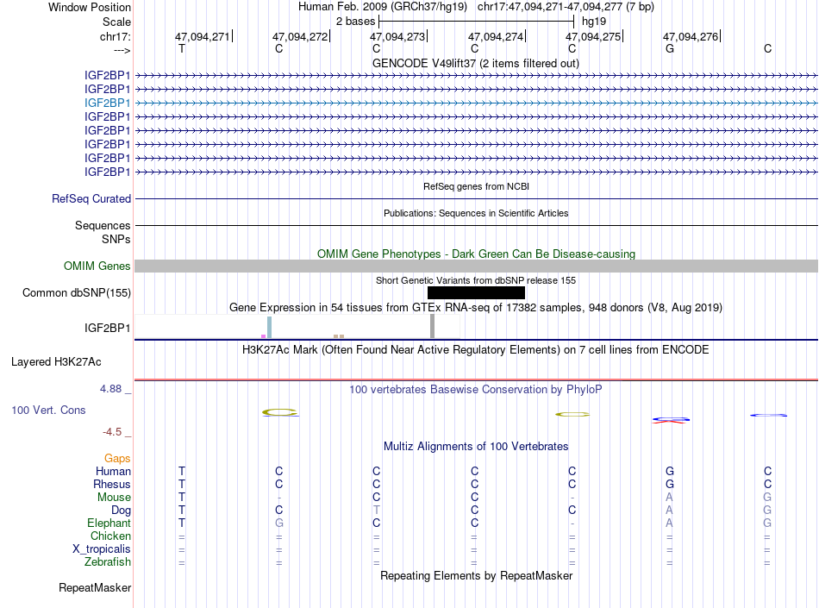Click tan bars in GTEx expression chart

click(339, 336)
